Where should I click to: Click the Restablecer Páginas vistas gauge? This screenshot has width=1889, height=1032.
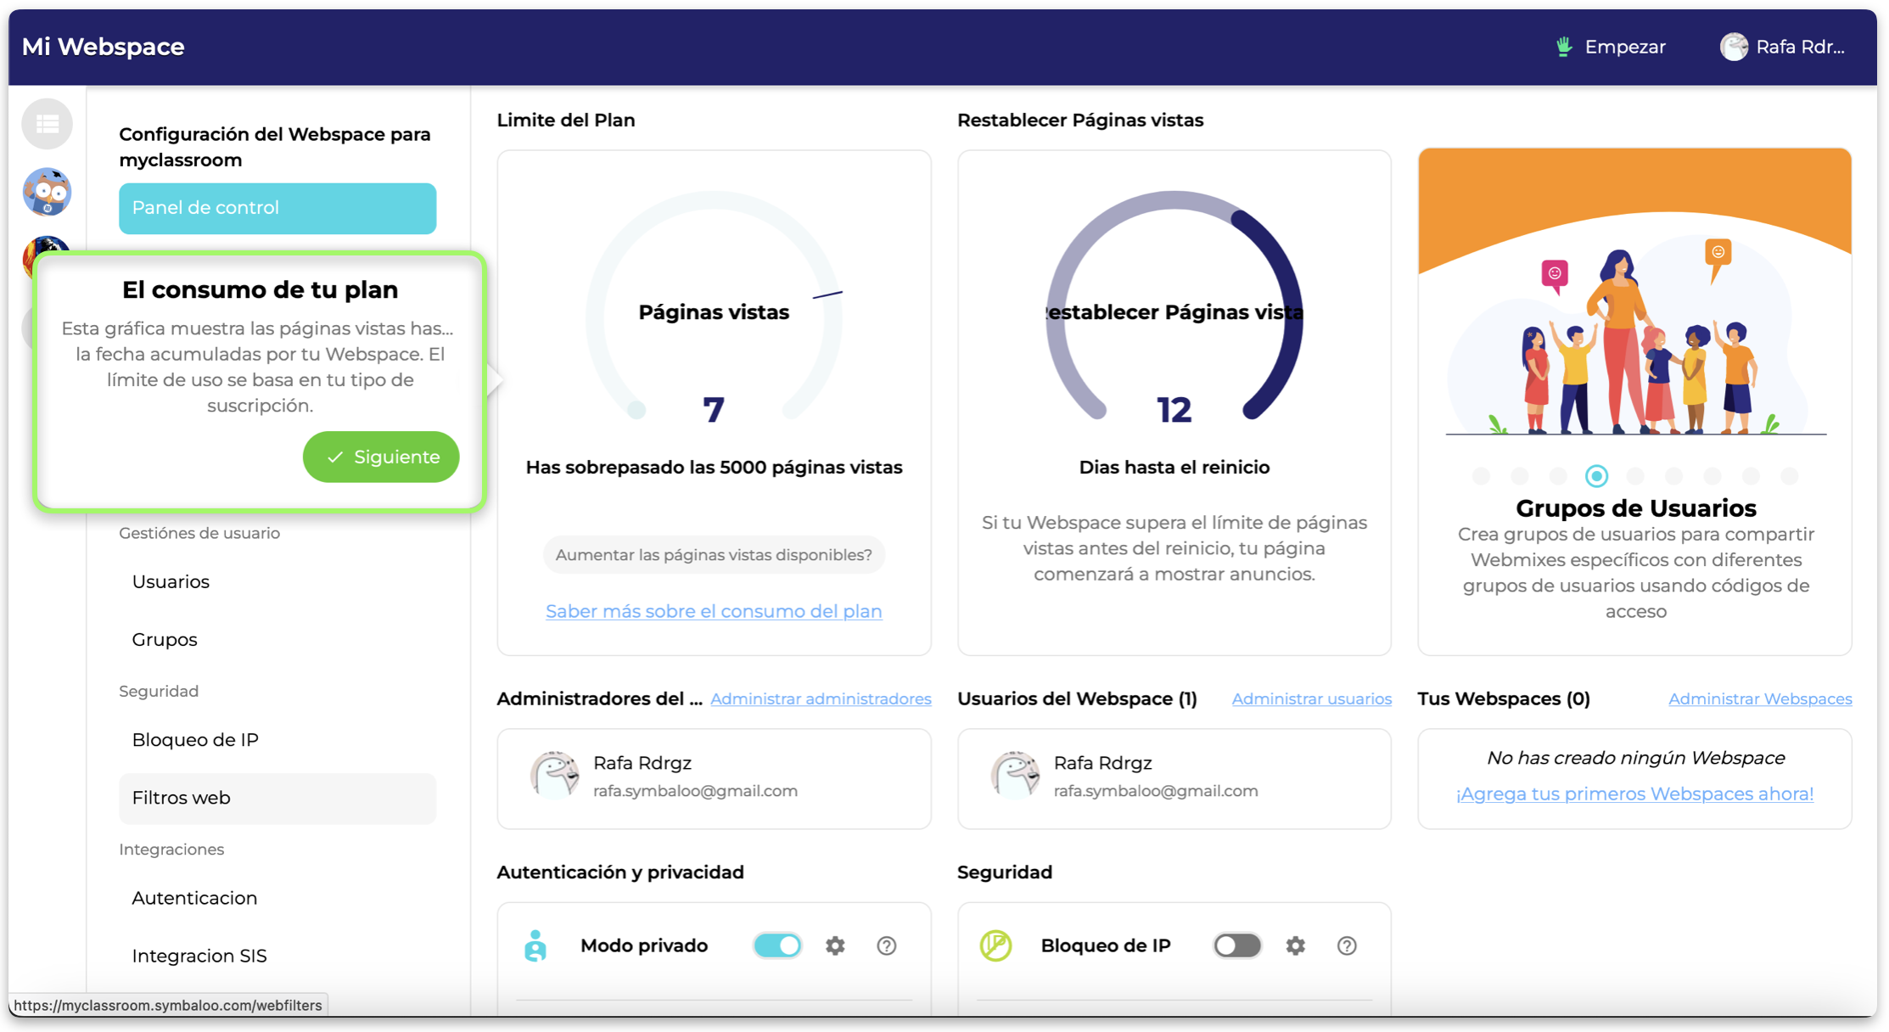point(1174,307)
